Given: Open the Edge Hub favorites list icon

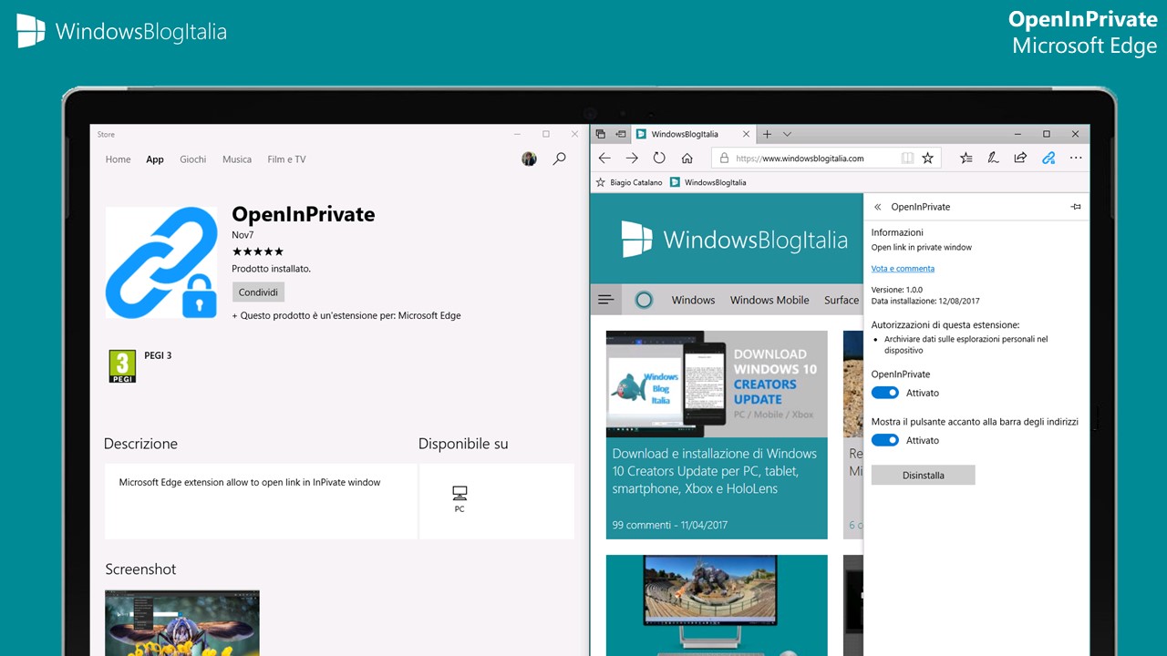Looking at the screenshot, I should click(x=966, y=158).
